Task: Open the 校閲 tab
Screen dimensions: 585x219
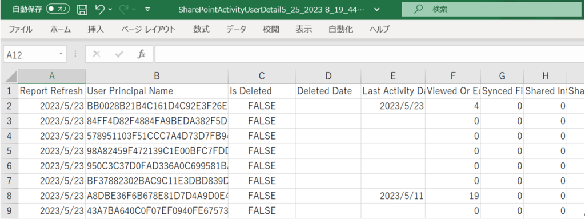Action: tap(271, 30)
